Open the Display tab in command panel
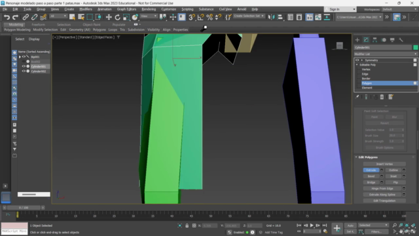The image size is (419, 236). click(392, 40)
